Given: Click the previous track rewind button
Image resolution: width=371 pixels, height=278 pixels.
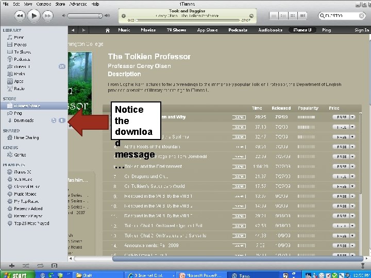Looking at the screenshot, I should click(20, 16).
